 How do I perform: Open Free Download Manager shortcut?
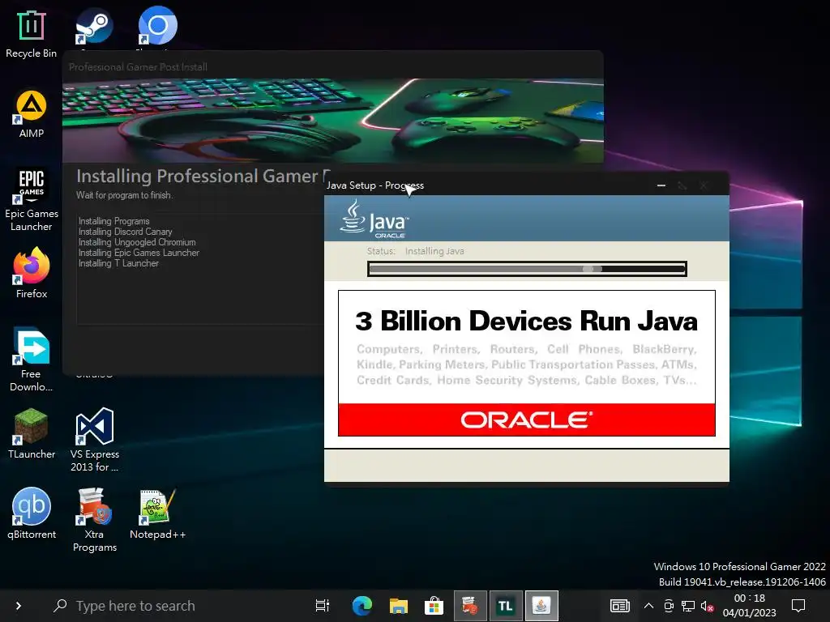[32, 359]
